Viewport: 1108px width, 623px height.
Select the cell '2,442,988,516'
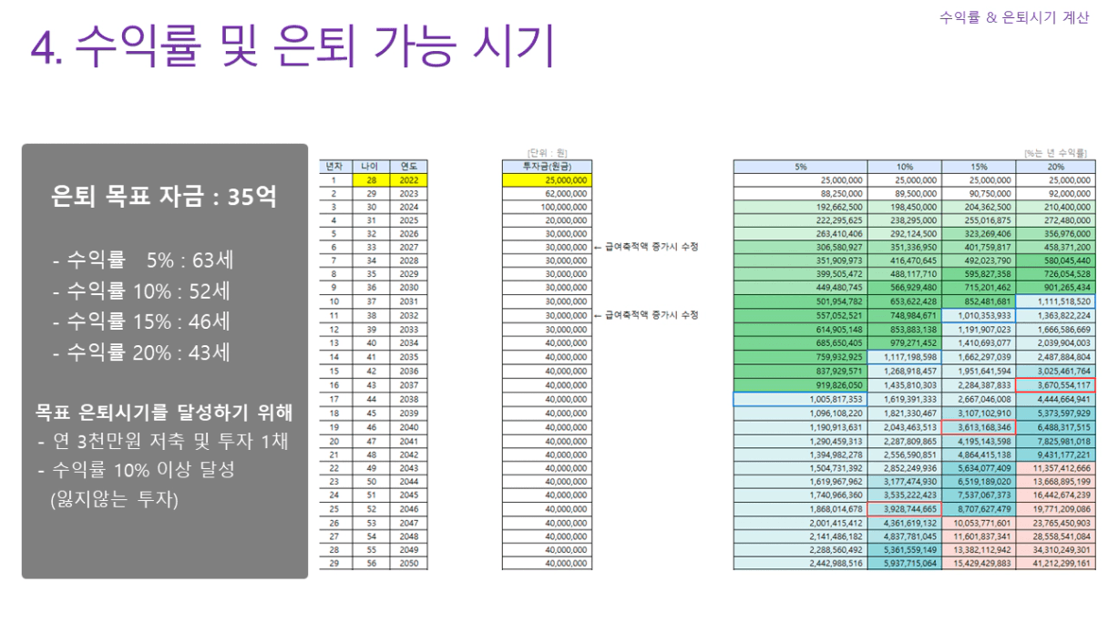(800, 564)
